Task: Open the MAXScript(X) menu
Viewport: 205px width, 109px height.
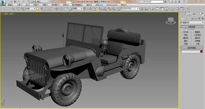Action: pos(112,5)
